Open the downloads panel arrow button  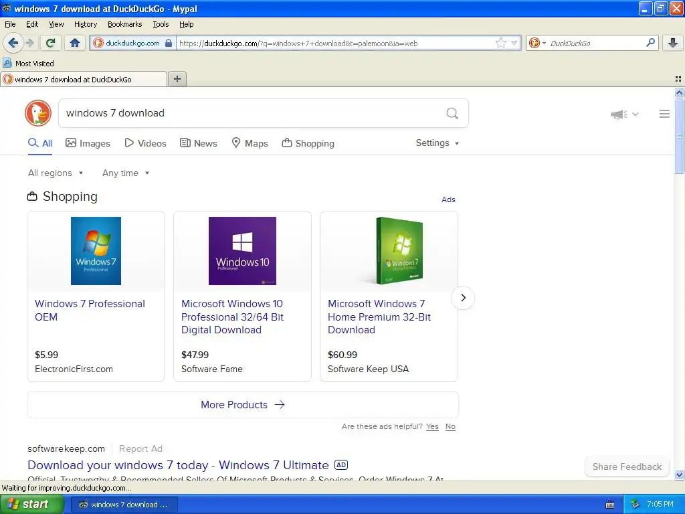pos(673,43)
